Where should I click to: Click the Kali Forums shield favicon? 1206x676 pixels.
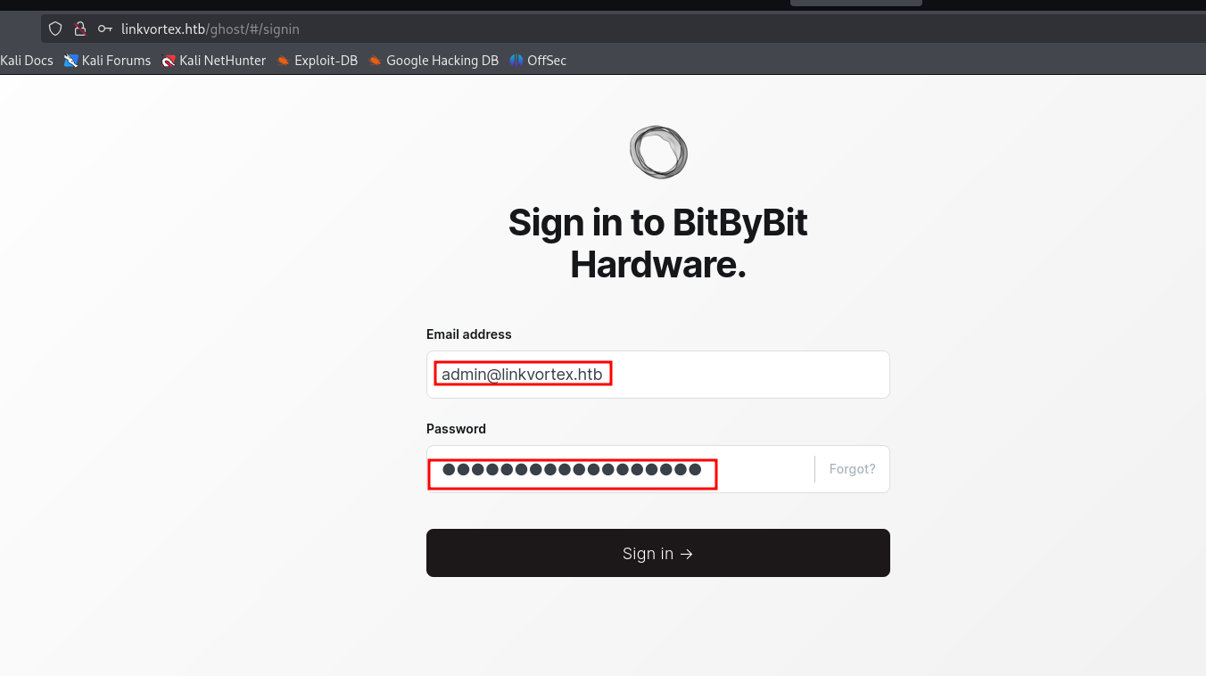(x=70, y=61)
